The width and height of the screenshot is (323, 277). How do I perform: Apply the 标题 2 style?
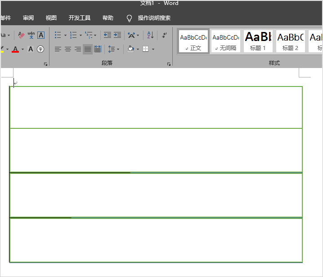click(x=291, y=41)
